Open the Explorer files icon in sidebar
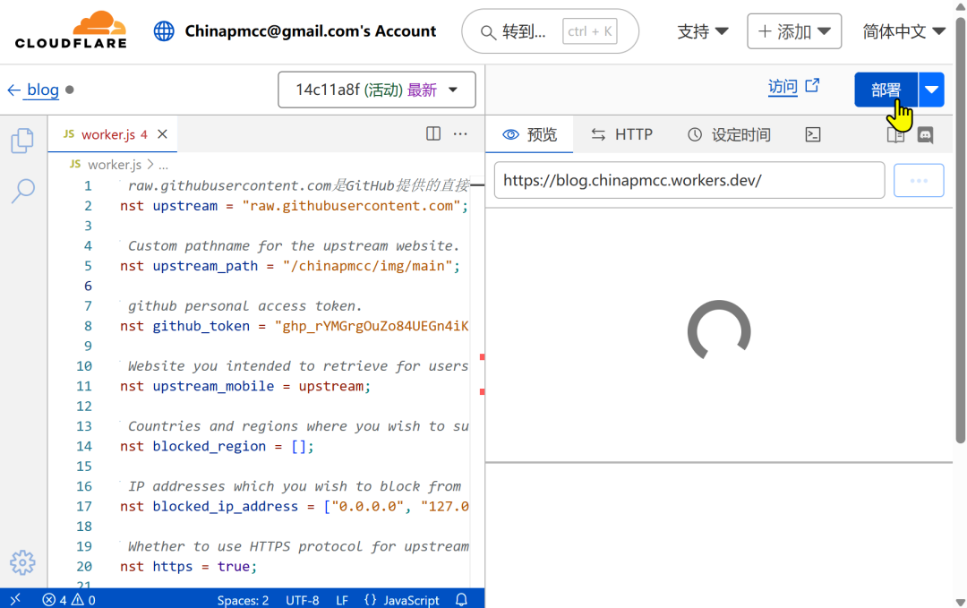The width and height of the screenshot is (967, 608). pos(22,141)
